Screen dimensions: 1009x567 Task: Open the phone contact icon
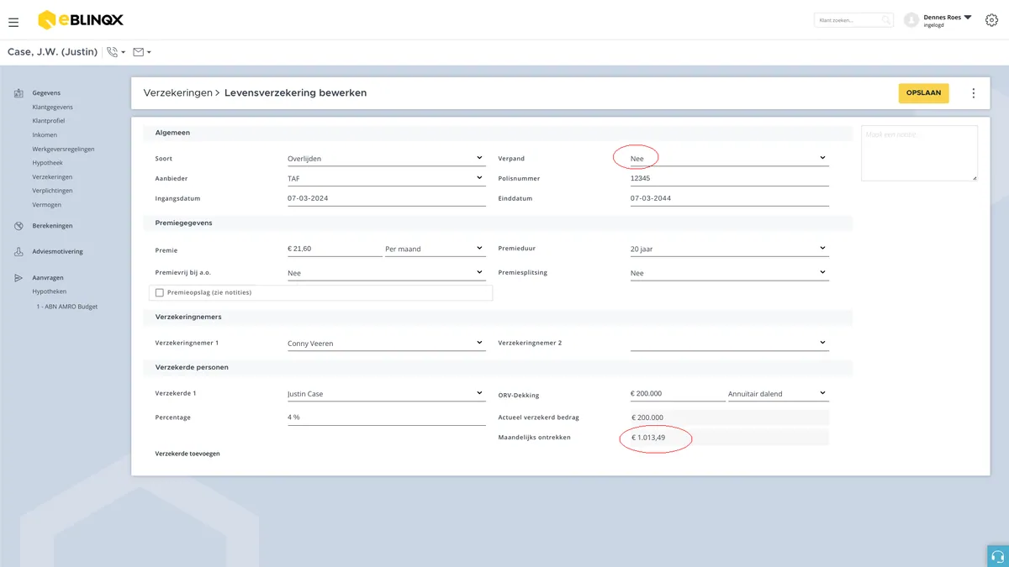click(x=114, y=52)
